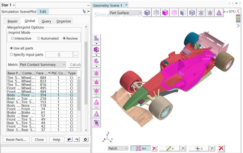Click the open-front cube icon in top toolbar
The height and width of the screenshot is (153, 243).
192,13
